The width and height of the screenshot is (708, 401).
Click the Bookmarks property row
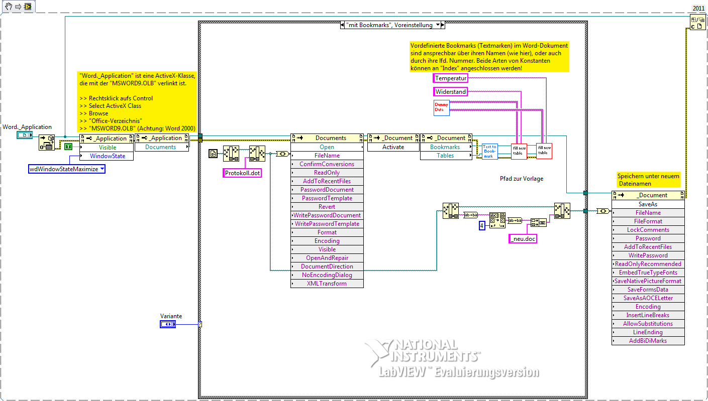pos(446,147)
